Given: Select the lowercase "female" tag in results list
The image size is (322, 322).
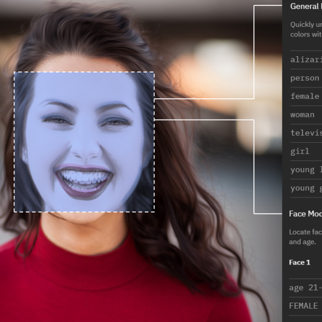Looking at the screenshot, I should (306, 97).
